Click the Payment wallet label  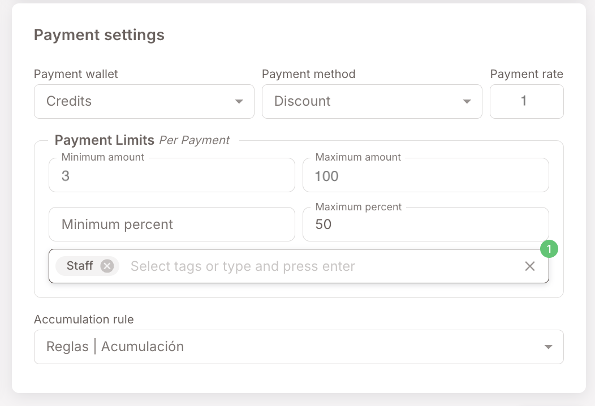[76, 74]
